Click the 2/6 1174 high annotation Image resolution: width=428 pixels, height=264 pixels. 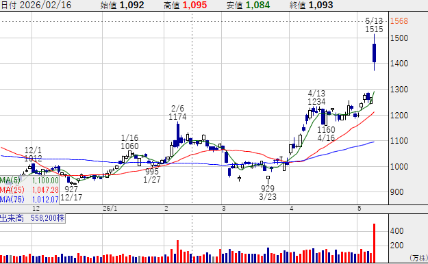click(x=177, y=113)
